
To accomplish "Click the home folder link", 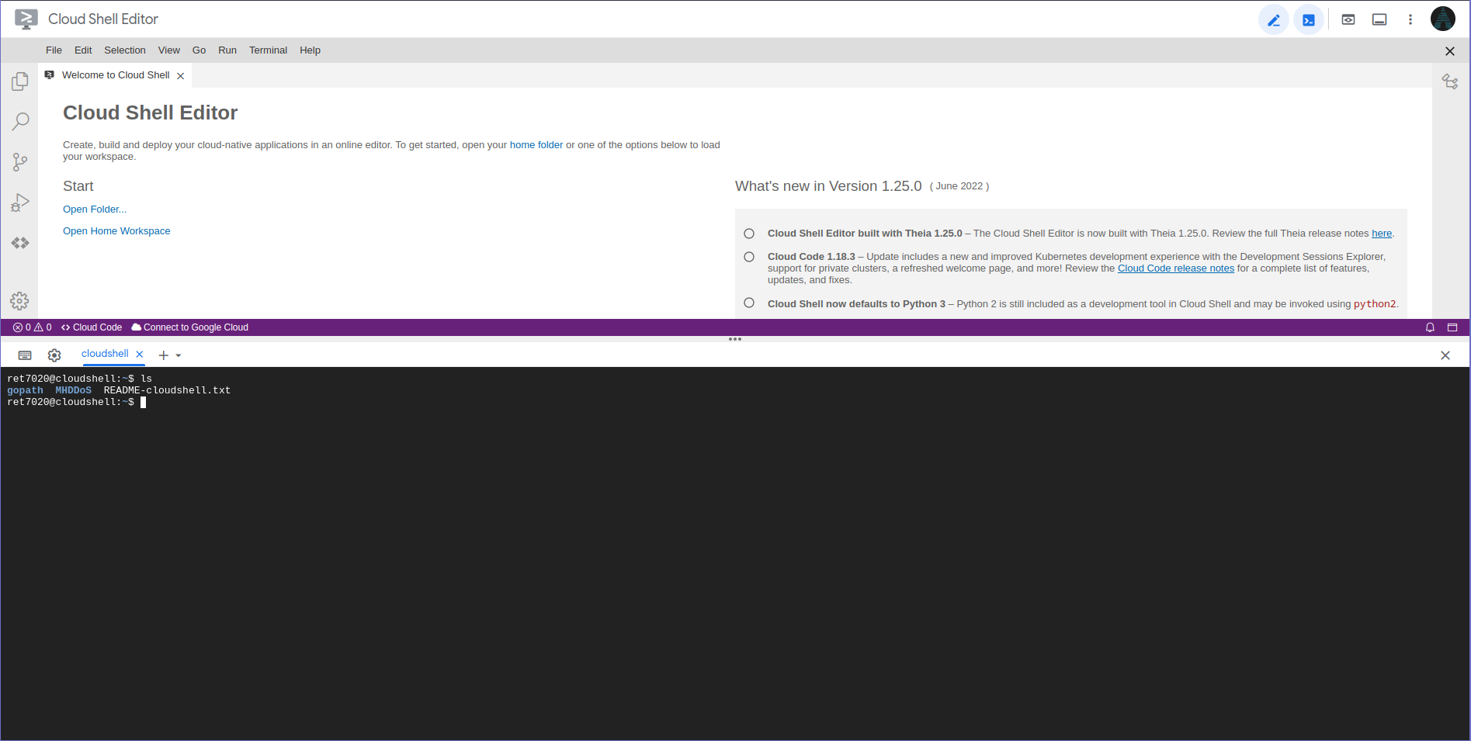I will pos(536,145).
